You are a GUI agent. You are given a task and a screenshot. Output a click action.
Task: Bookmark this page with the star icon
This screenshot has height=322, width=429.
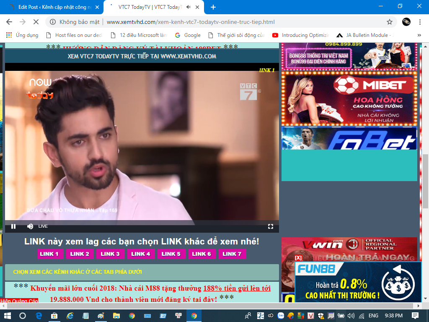pyautogui.click(x=390, y=22)
